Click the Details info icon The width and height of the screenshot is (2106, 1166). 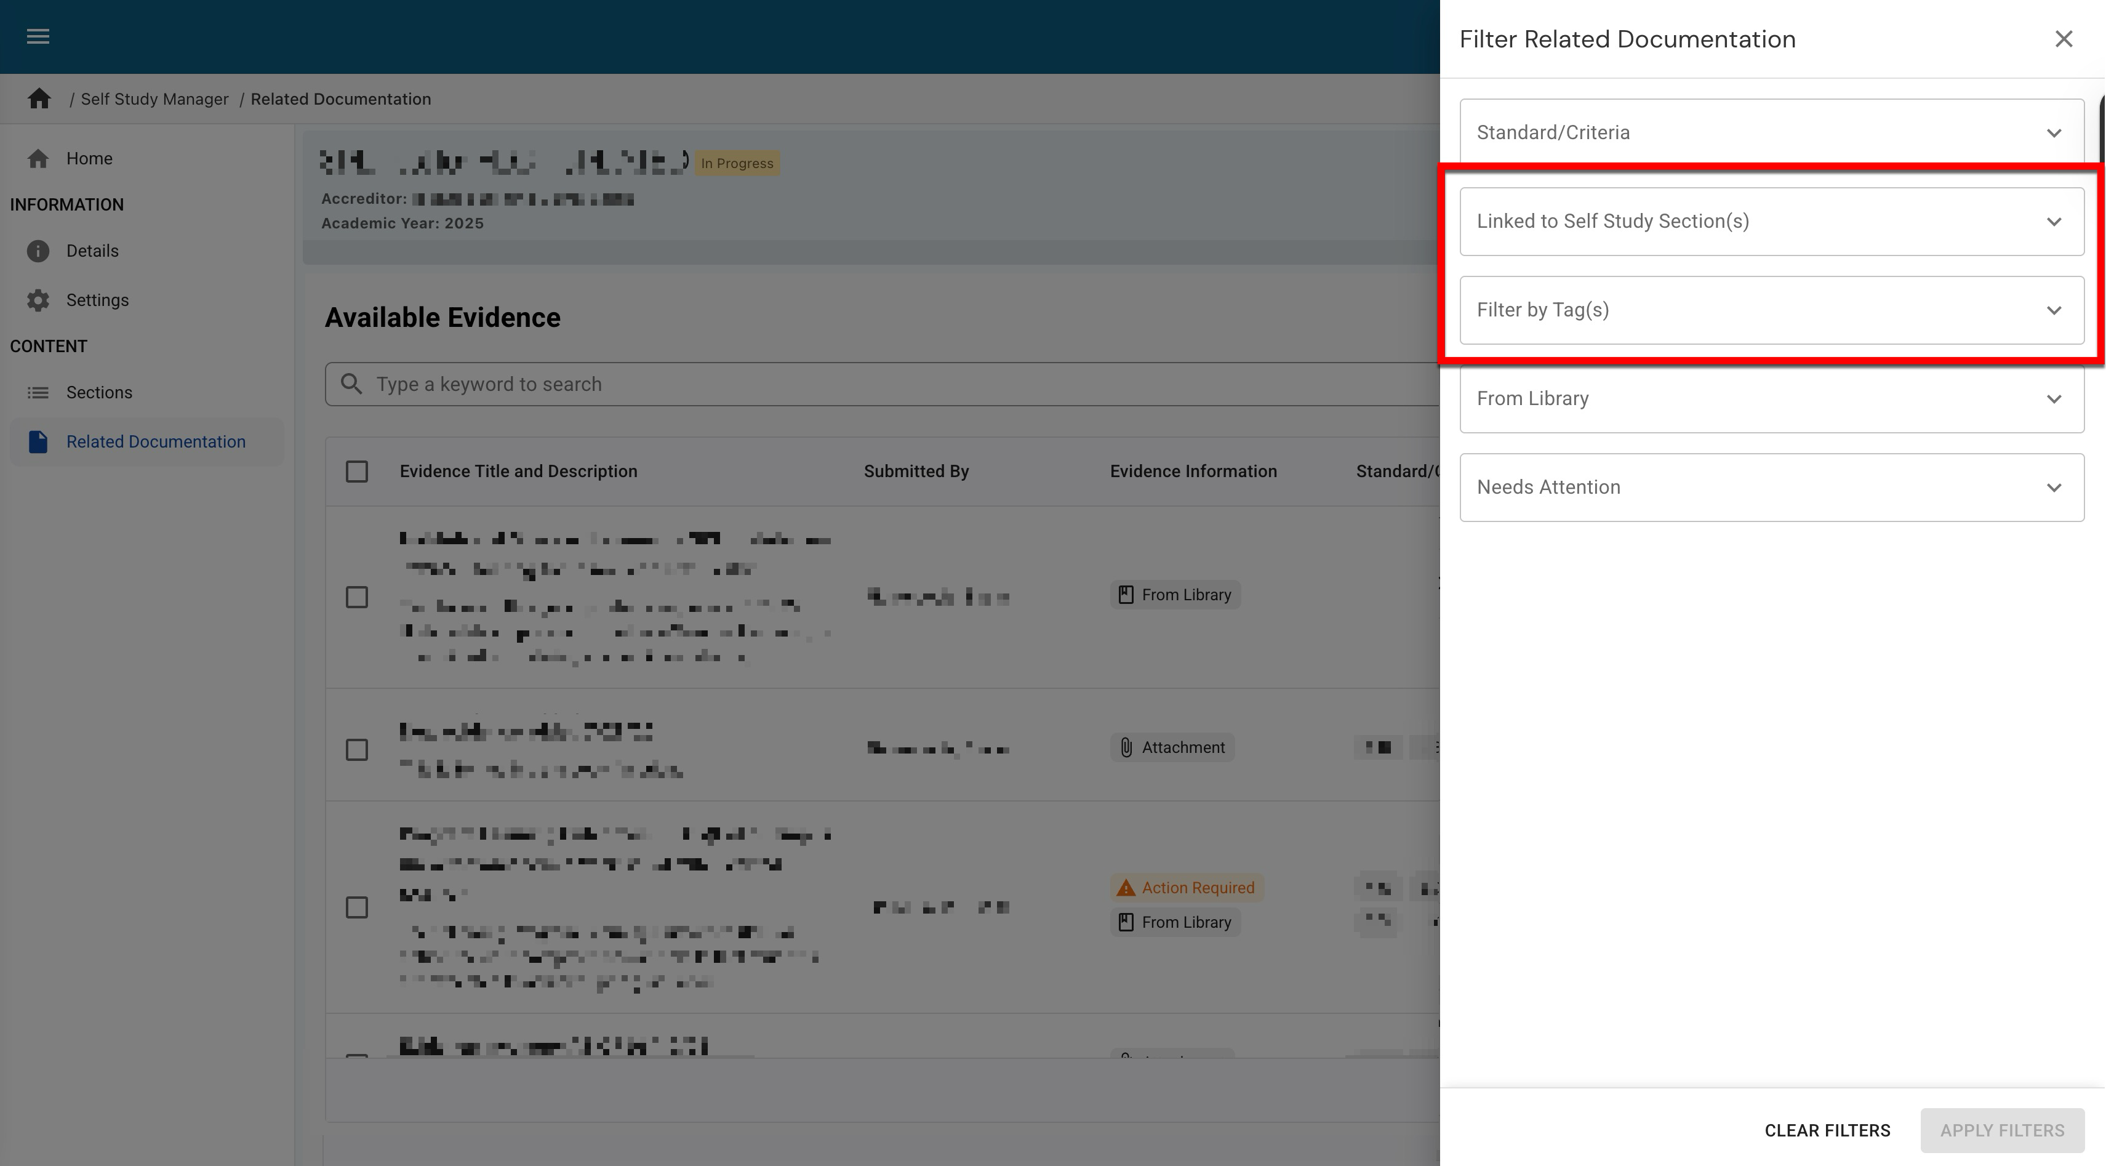click(x=38, y=251)
